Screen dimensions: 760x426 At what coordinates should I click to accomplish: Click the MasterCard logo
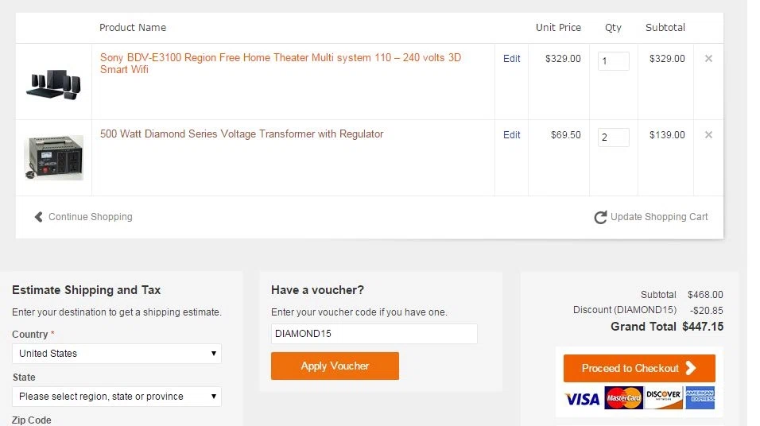point(624,398)
